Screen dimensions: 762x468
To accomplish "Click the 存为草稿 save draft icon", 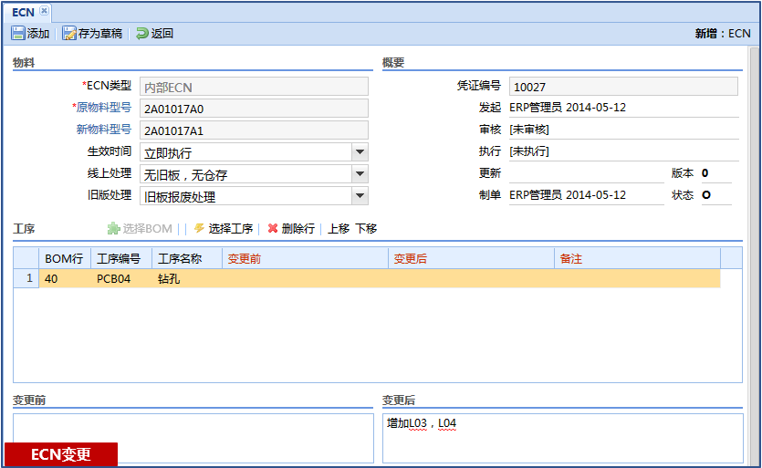I will pyautogui.click(x=69, y=34).
